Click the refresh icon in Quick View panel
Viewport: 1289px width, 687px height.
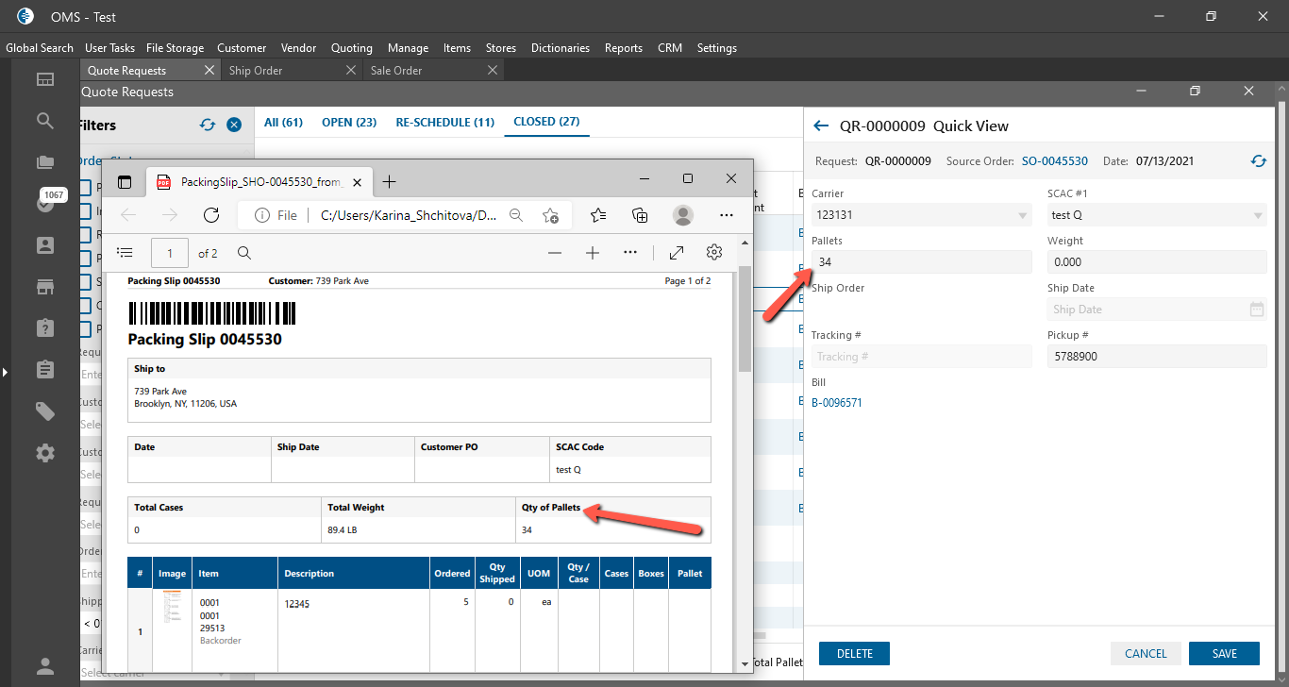1258,161
